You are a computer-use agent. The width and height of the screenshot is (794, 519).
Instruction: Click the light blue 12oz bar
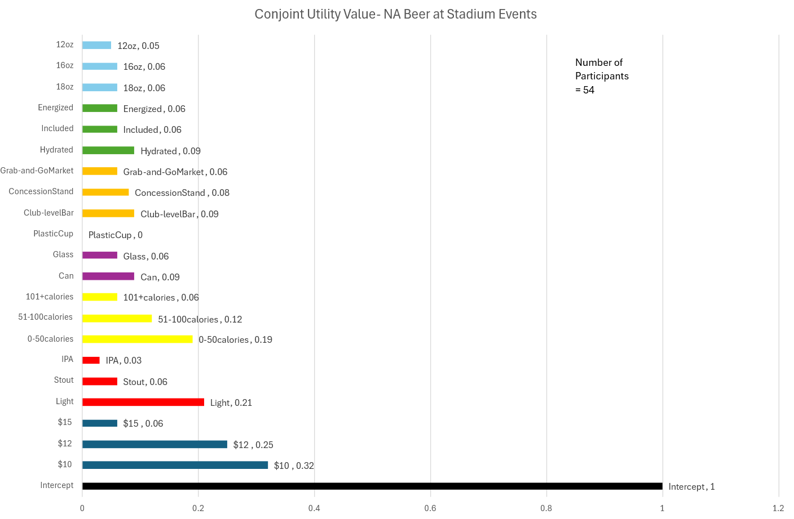tap(96, 45)
